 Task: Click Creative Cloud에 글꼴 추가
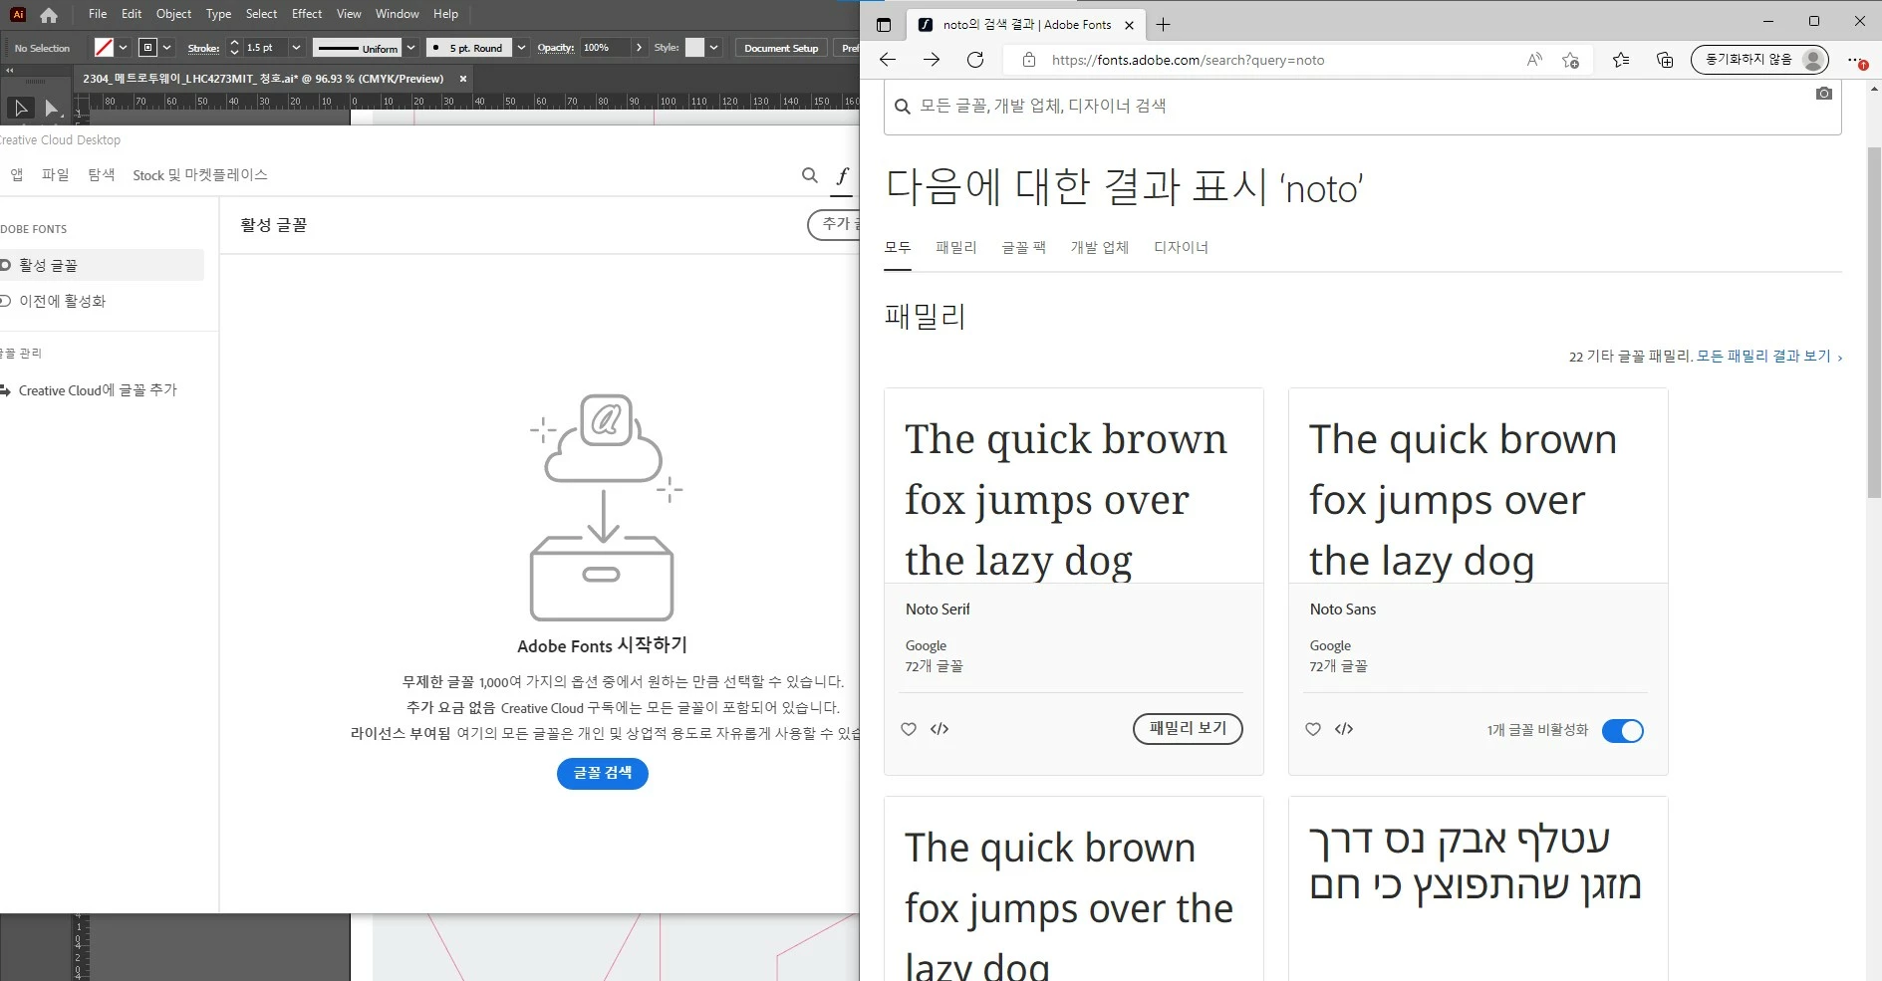click(x=98, y=390)
